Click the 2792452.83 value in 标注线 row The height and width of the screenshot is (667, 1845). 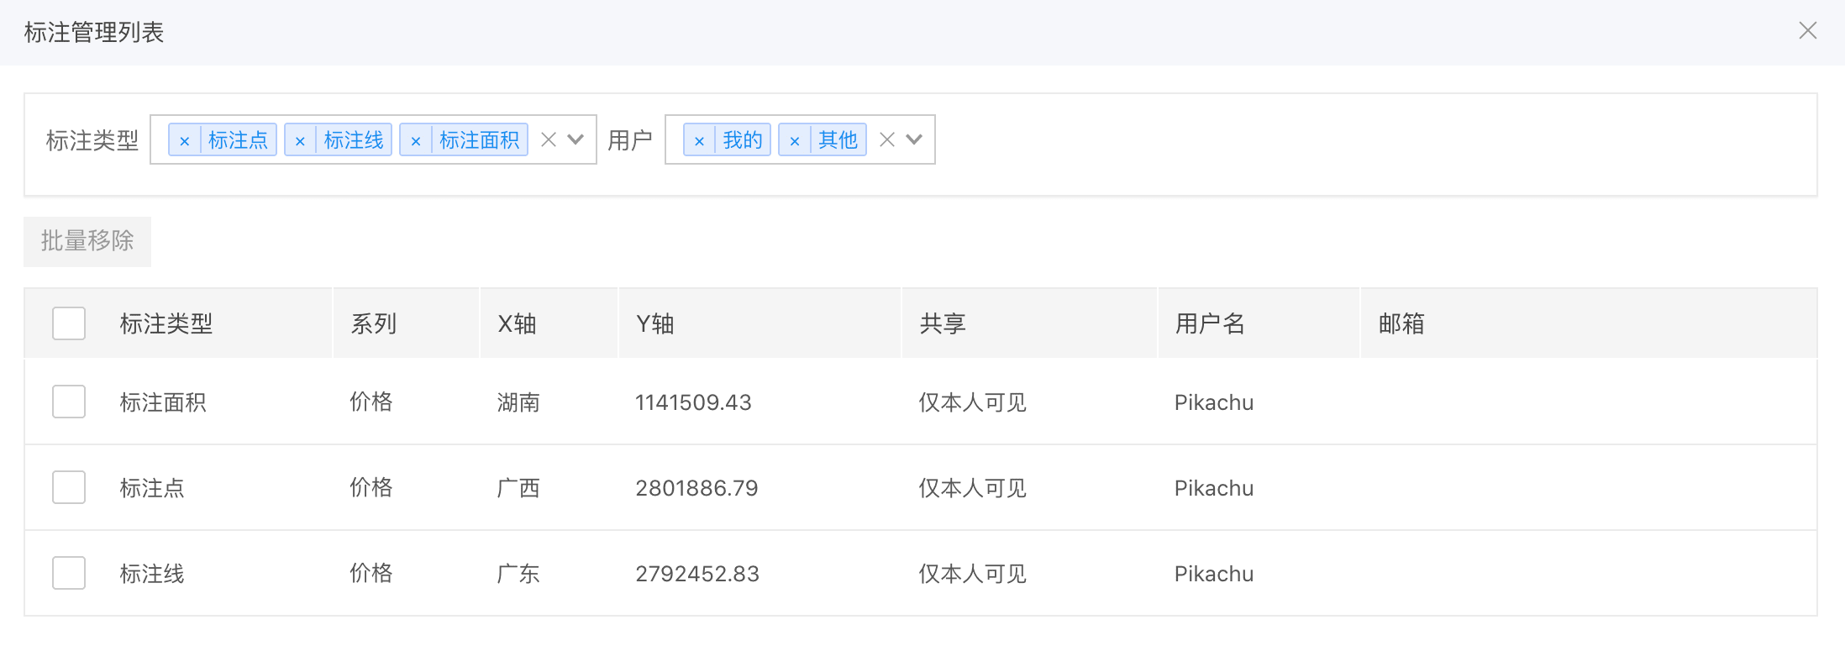(x=697, y=574)
